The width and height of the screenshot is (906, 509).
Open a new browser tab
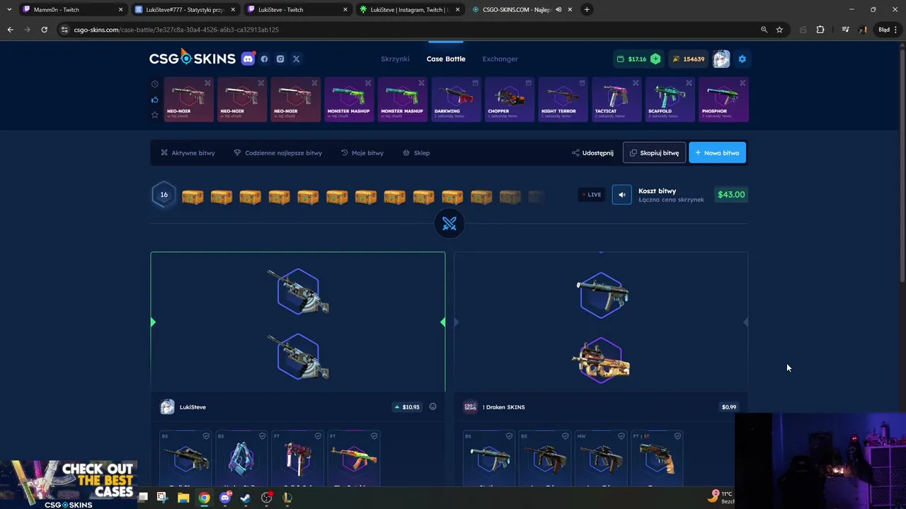tap(587, 9)
